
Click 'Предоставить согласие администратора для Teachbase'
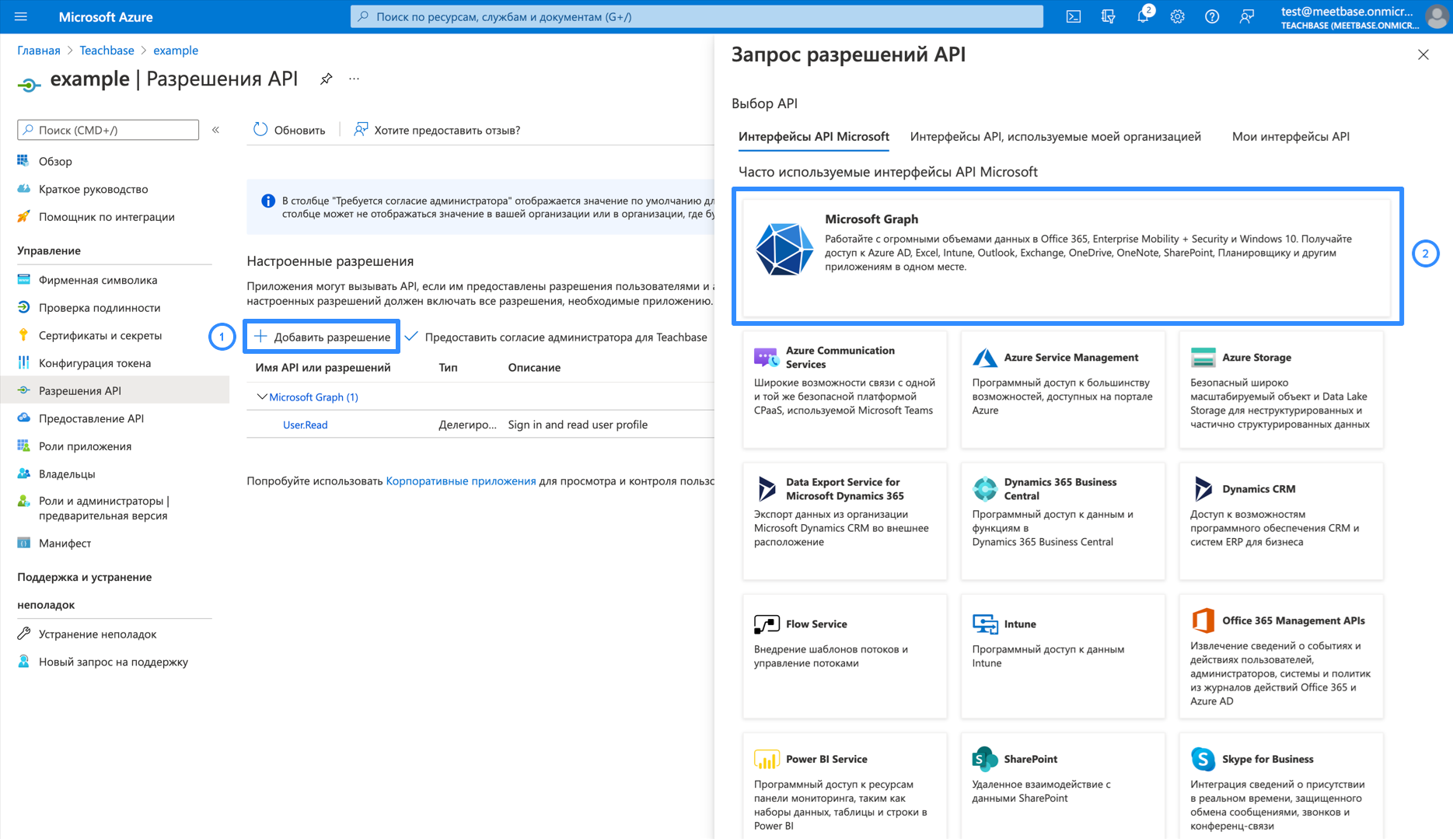click(557, 337)
